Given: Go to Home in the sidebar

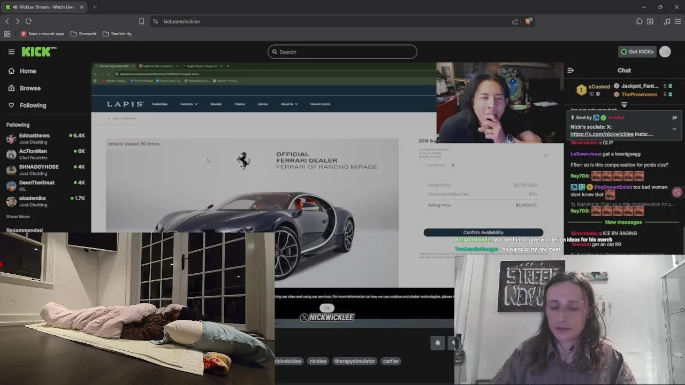Looking at the screenshot, I should point(28,71).
